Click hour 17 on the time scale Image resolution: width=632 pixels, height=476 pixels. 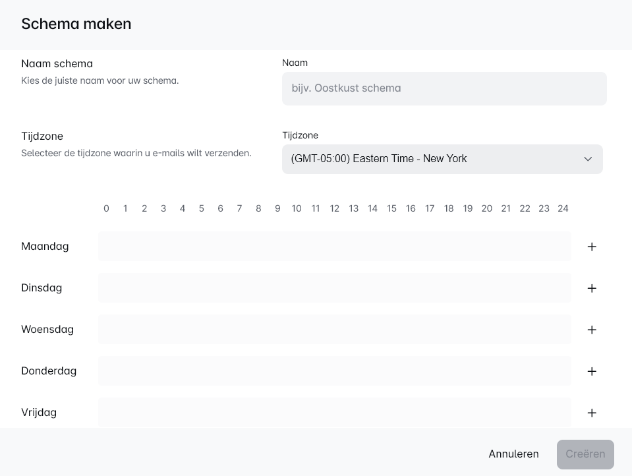tap(430, 208)
